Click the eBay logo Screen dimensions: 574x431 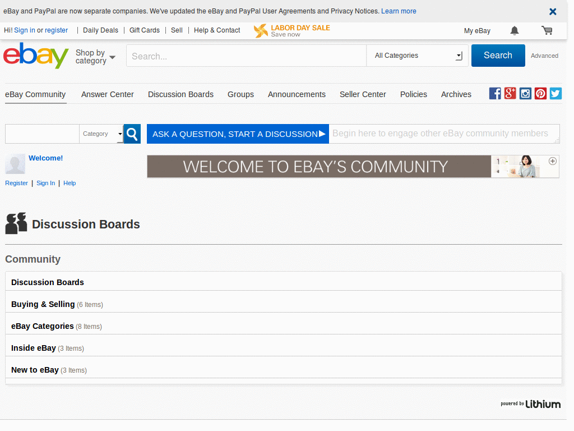[36, 56]
